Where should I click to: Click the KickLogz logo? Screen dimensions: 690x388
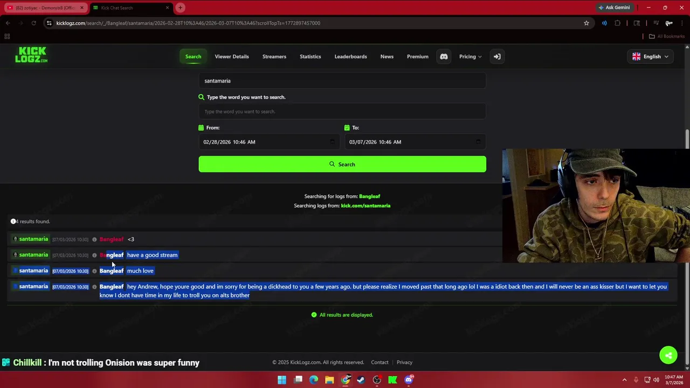pyautogui.click(x=31, y=55)
